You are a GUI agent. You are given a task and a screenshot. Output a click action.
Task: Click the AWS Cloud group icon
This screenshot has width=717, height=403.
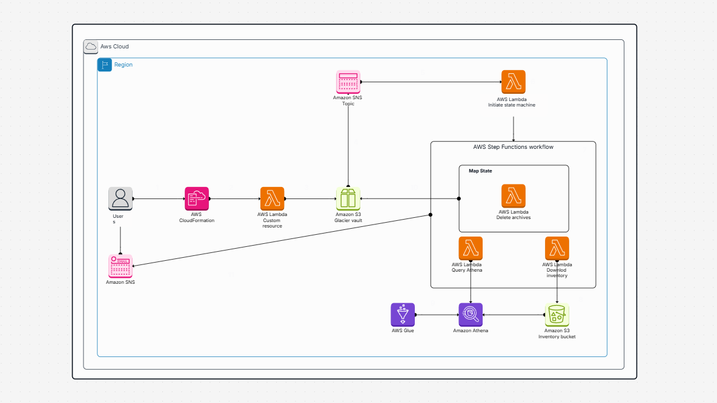click(91, 47)
